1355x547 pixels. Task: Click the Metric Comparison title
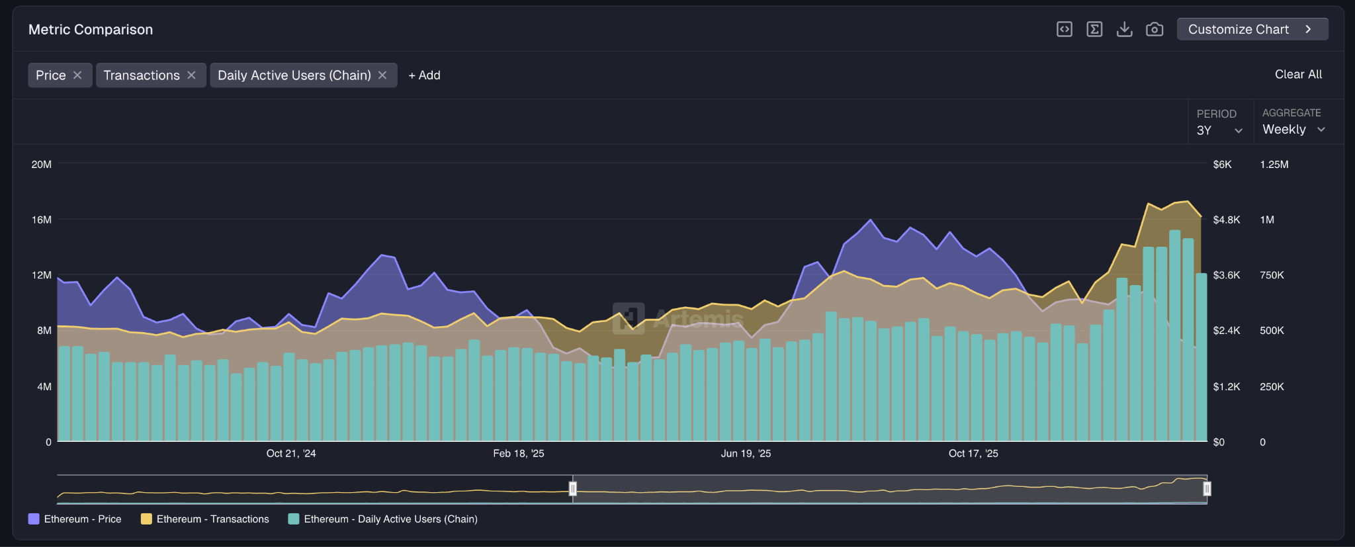pos(91,30)
